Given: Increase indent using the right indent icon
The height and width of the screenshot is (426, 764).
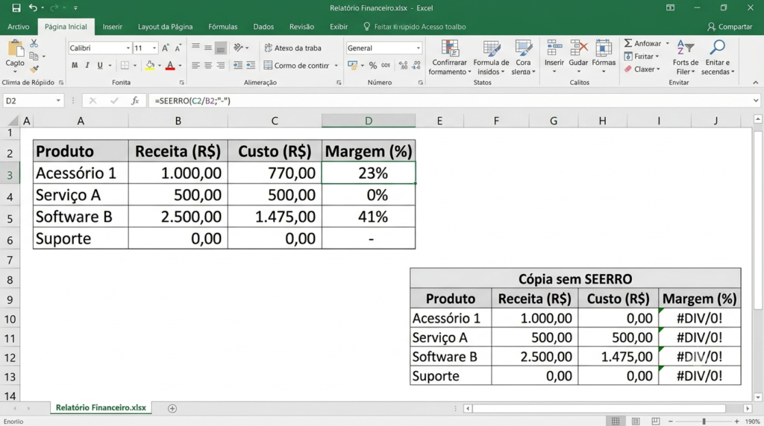Looking at the screenshot, I should [251, 65].
